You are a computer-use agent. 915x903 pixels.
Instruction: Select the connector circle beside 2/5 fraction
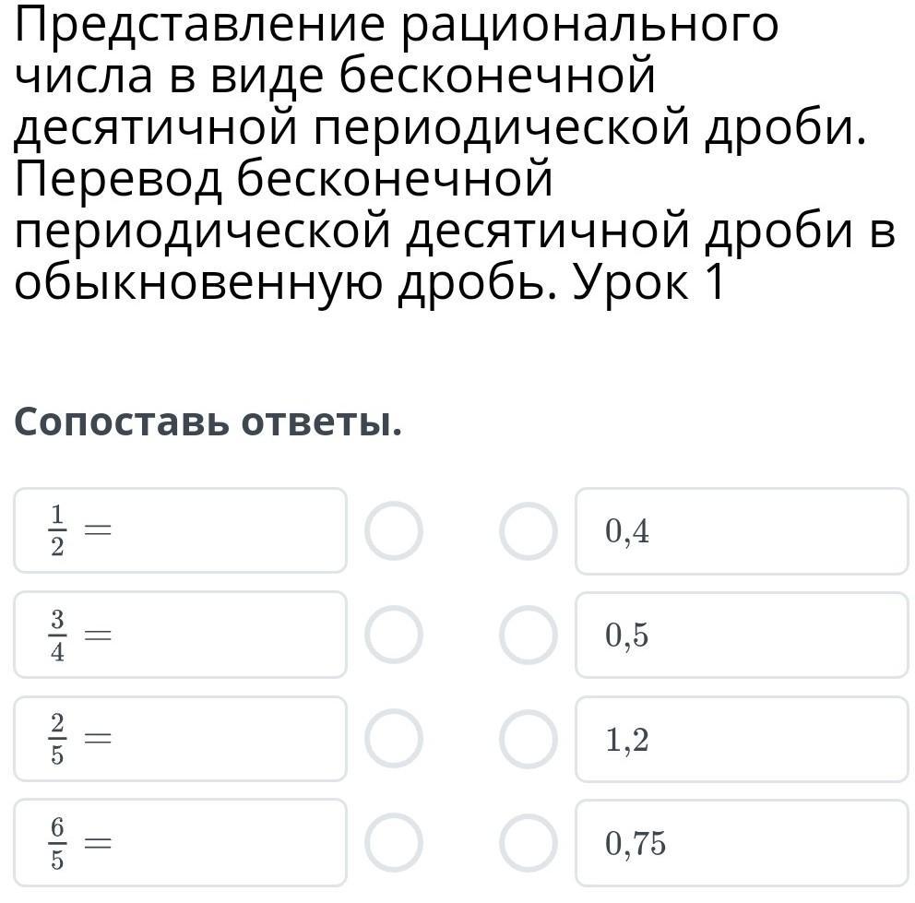tap(394, 739)
